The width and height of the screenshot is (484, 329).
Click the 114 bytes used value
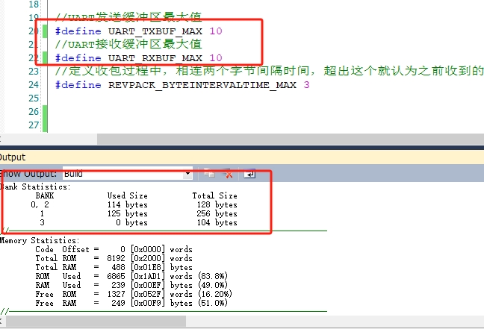coord(128,204)
